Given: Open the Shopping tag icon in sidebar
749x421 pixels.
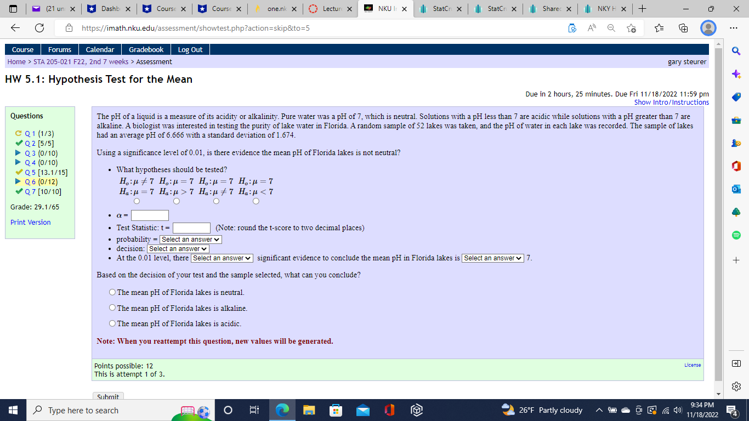Looking at the screenshot, I should point(736,96).
